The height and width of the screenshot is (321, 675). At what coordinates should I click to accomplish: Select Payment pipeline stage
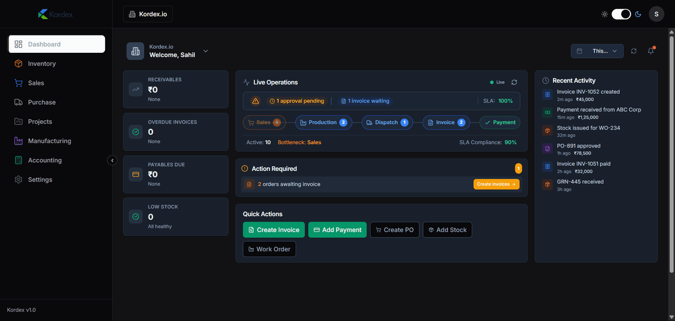point(499,123)
